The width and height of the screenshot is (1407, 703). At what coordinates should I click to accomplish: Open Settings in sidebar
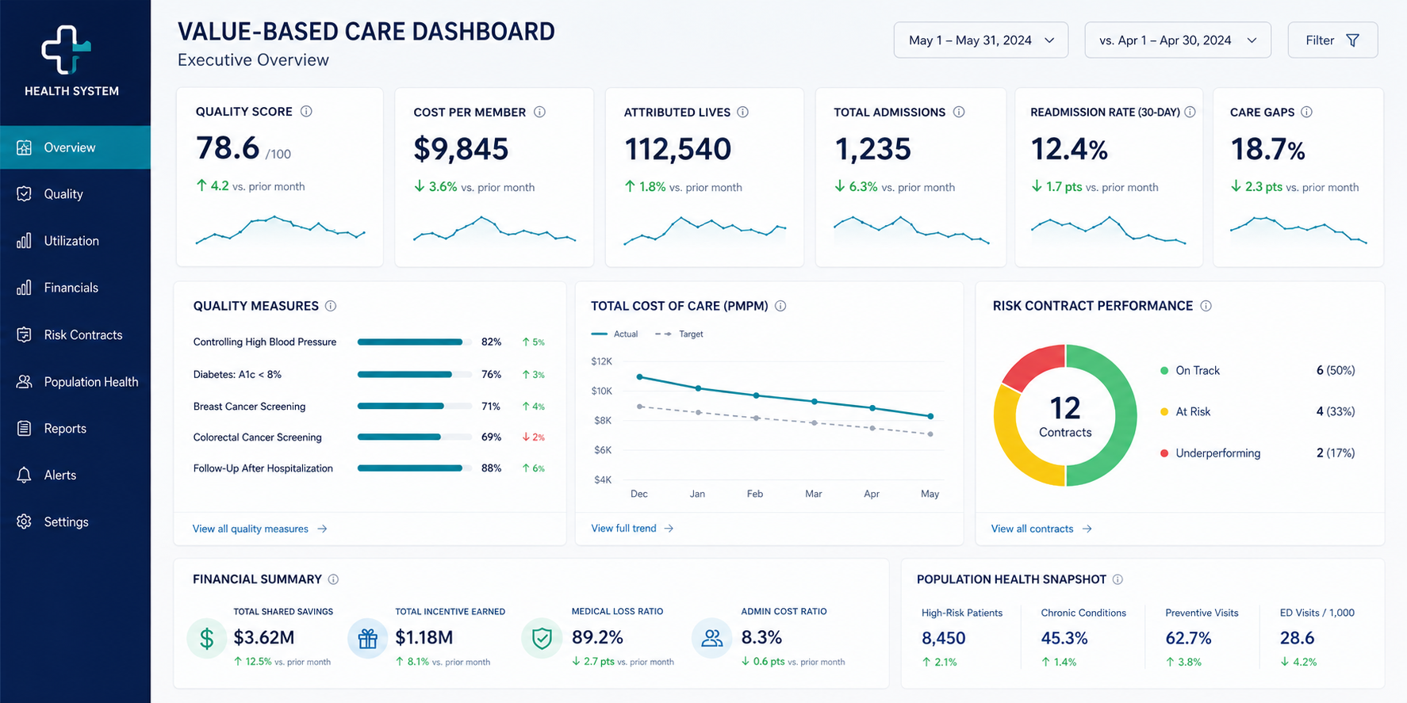pos(75,522)
